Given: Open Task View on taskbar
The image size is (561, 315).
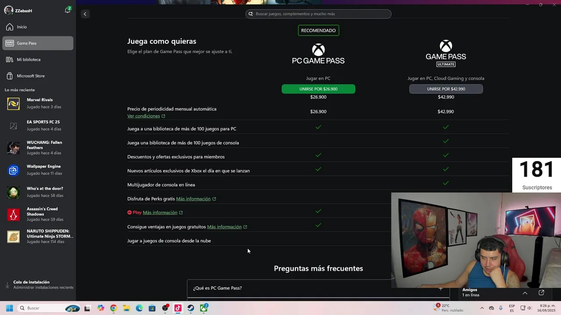Looking at the screenshot, I should pos(87,308).
